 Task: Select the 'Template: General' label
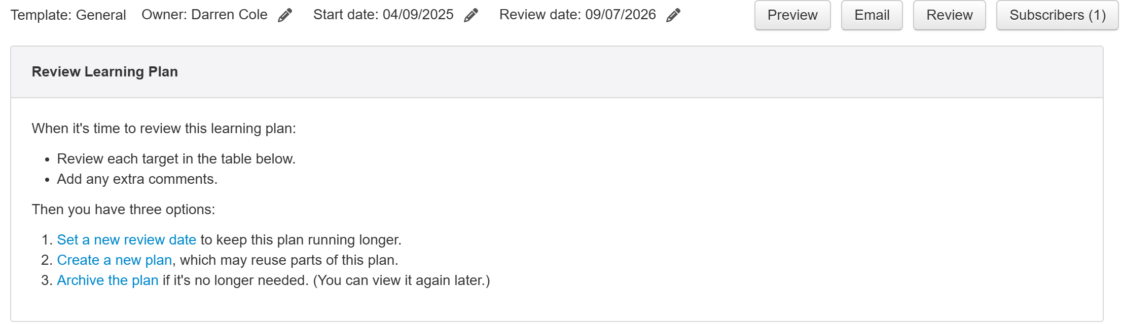tap(68, 15)
